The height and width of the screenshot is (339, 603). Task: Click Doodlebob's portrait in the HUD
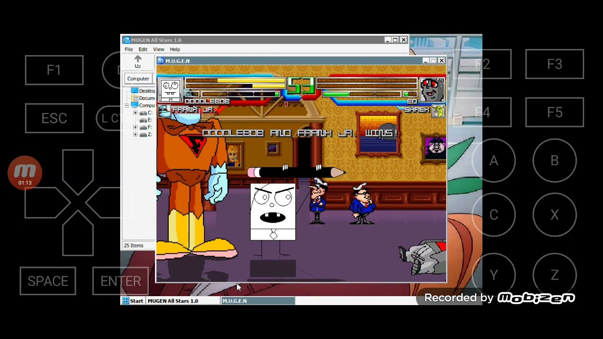(x=171, y=90)
